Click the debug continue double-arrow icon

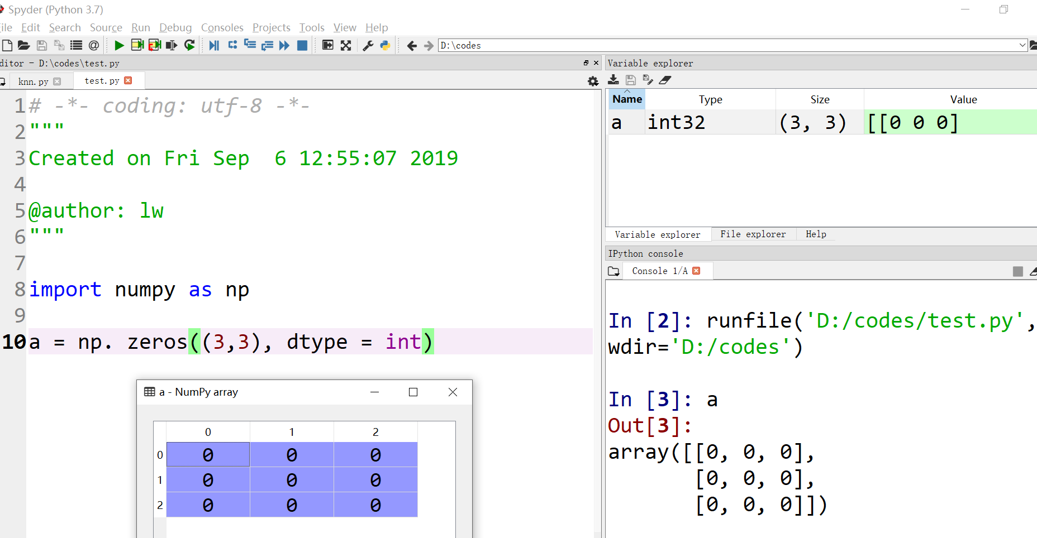284,45
